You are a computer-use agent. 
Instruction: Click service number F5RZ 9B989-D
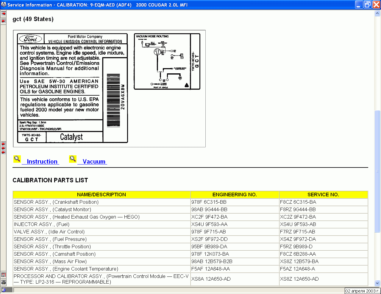tap(296, 246)
